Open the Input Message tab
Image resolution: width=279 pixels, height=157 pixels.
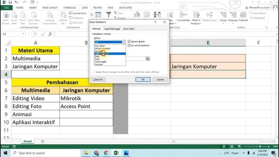coord(112,29)
